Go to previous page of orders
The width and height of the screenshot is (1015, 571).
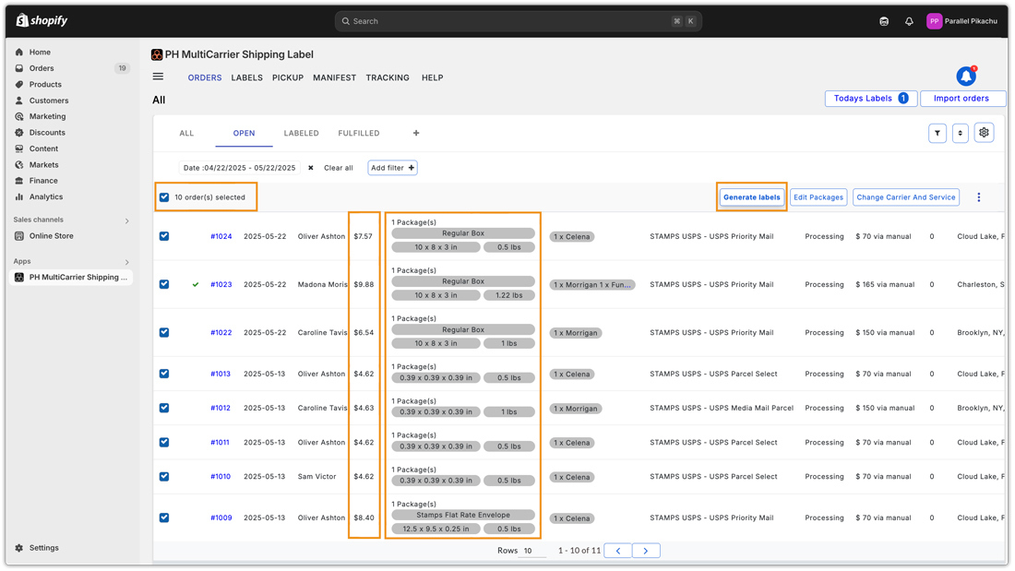point(618,551)
